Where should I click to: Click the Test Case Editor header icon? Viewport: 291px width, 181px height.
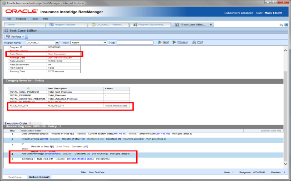6,30
